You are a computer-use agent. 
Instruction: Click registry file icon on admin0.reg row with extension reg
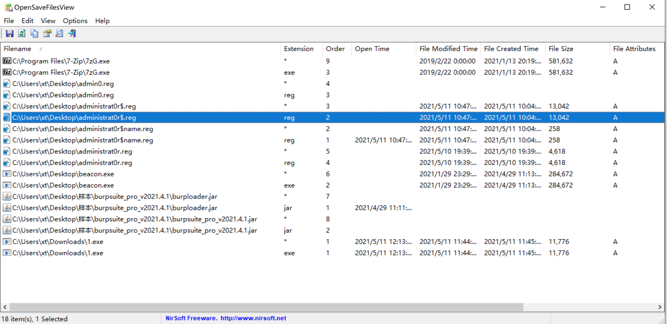click(7, 95)
